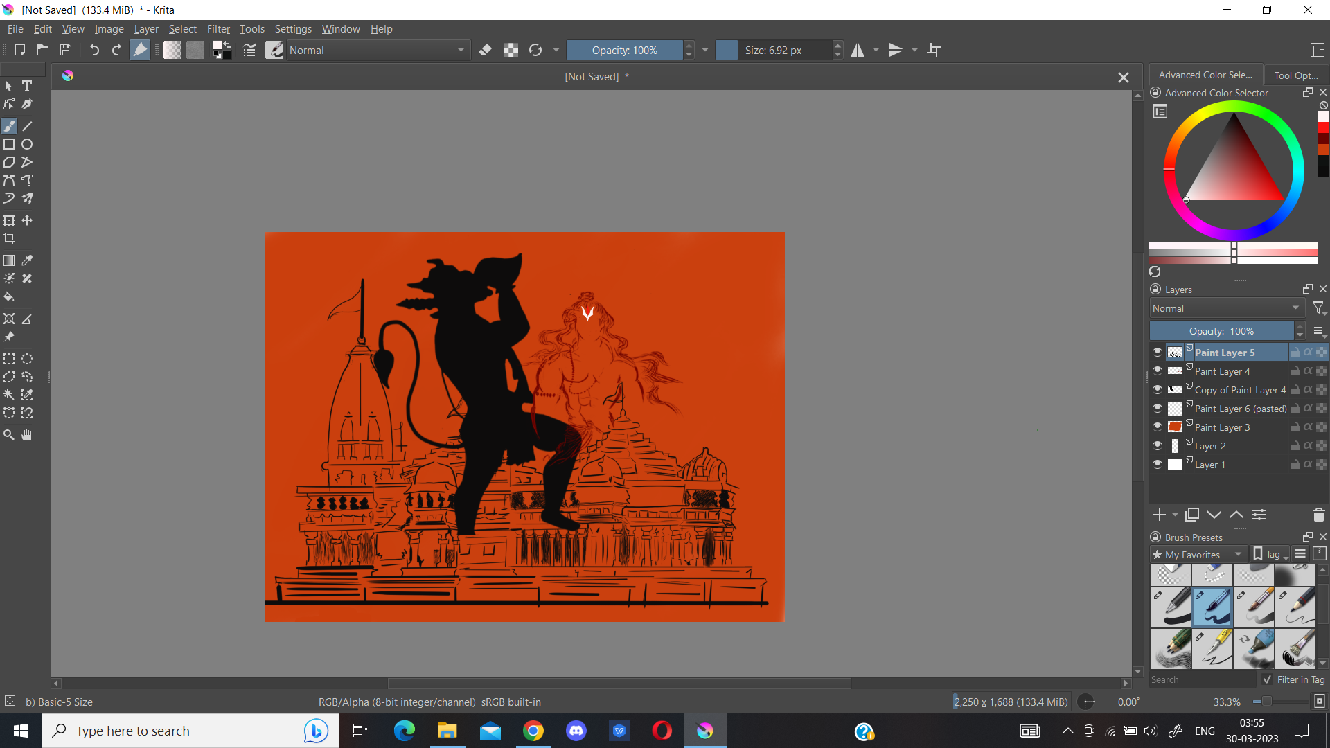Hide Paint Layer 4 visibility eye
This screenshot has height=748, width=1330.
coord(1158,371)
